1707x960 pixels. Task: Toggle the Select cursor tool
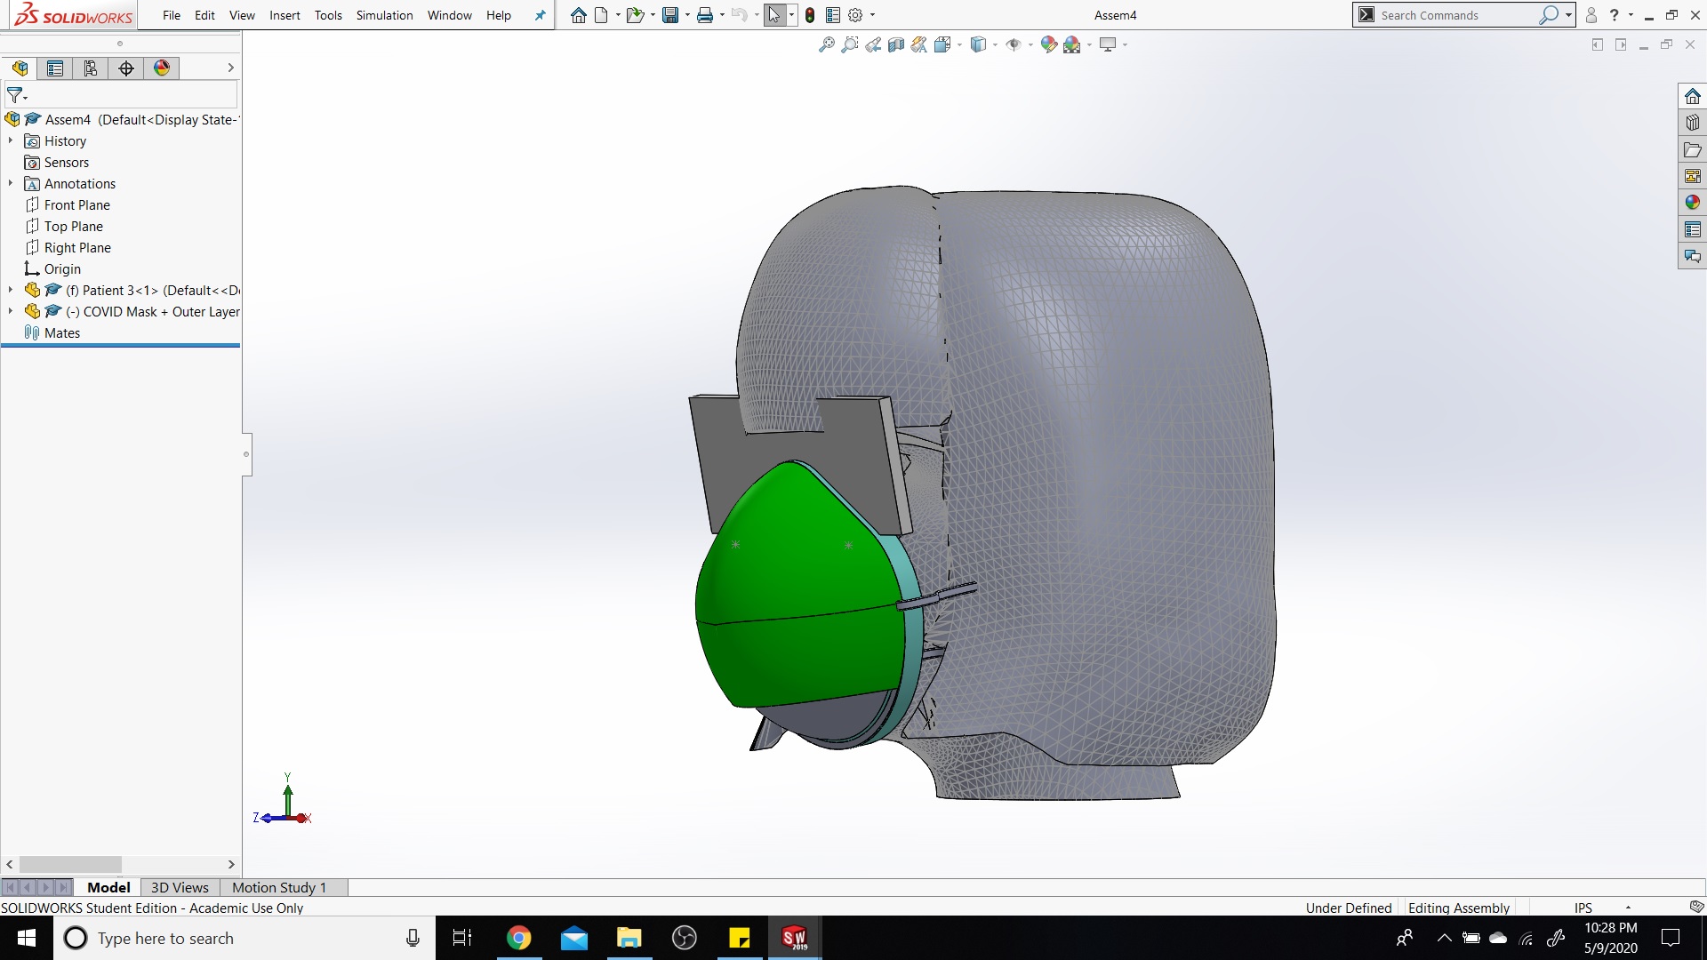(774, 15)
